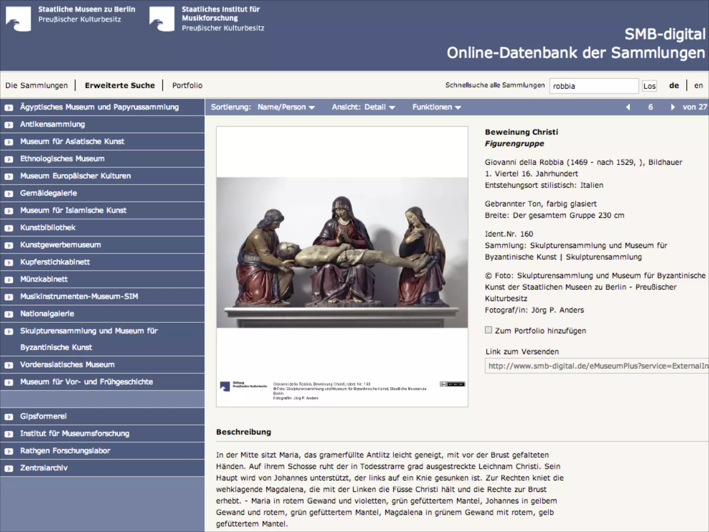Click arrow icon beside Gipsformerei
This screenshot has height=532, width=709.
click(x=9, y=417)
